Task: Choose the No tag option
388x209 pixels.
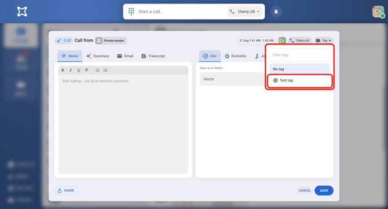Action: (x=299, y=69)
